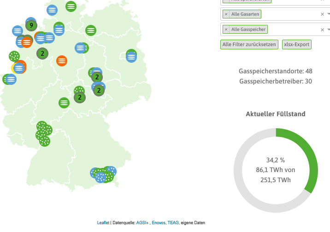Open the AGSI+ data source link

point(142,223)
